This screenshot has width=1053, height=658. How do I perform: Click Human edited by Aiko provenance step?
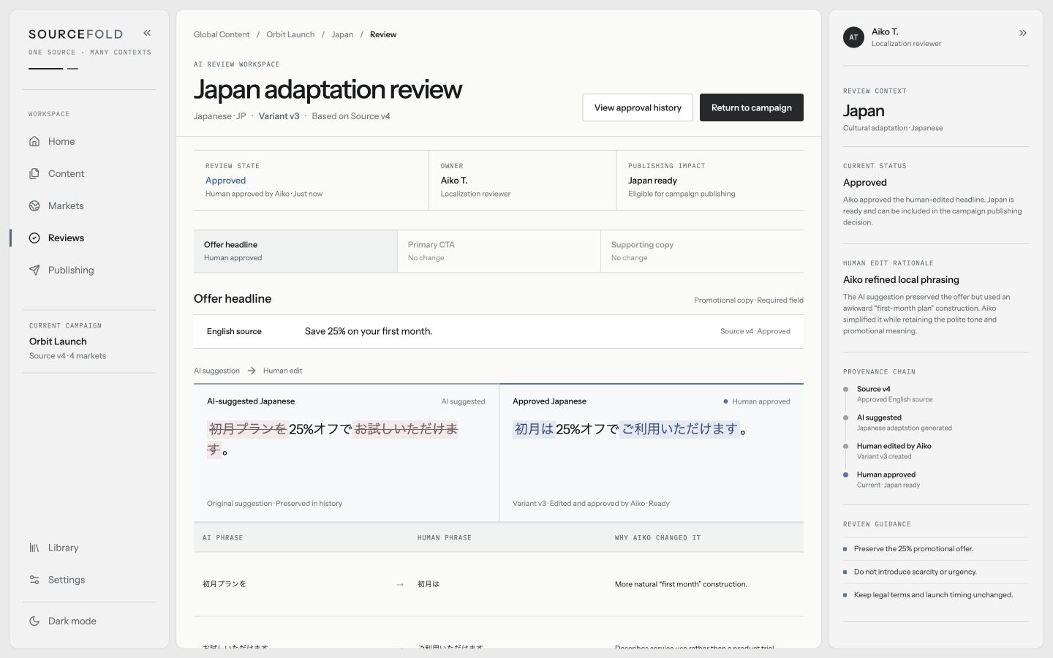(894, 446)
